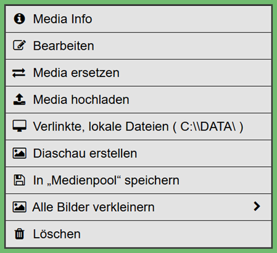This screenshot has height=253, width=277.
Task: Click the trash can icon beside Löschen
Action: [x=19, y=234]
